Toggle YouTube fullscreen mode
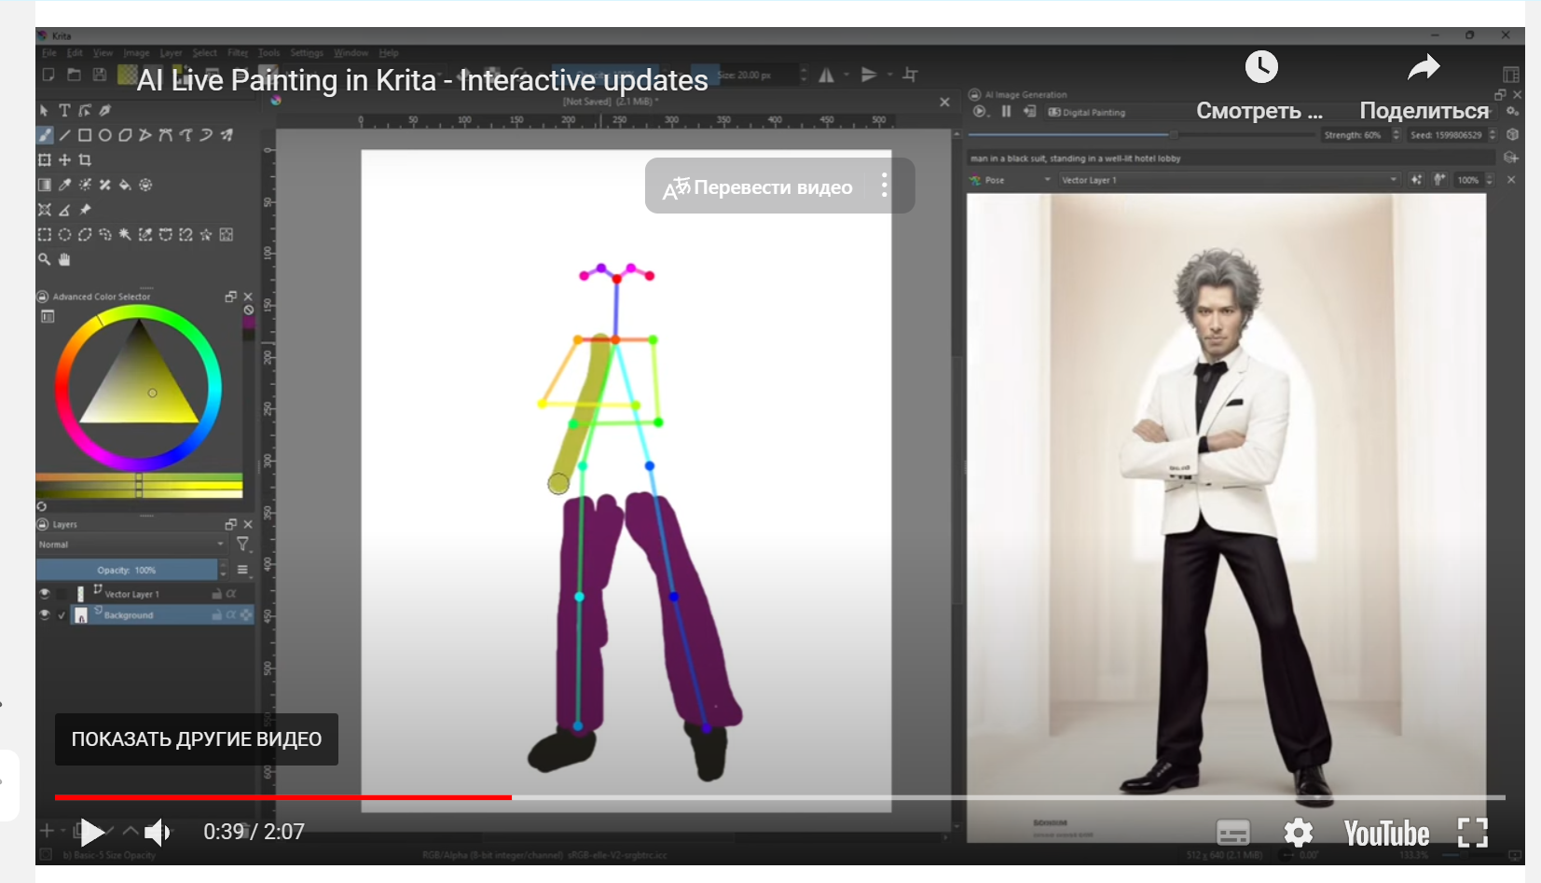The width and height of the screenshot is (1541, 883). click(x=1473, y=832)
